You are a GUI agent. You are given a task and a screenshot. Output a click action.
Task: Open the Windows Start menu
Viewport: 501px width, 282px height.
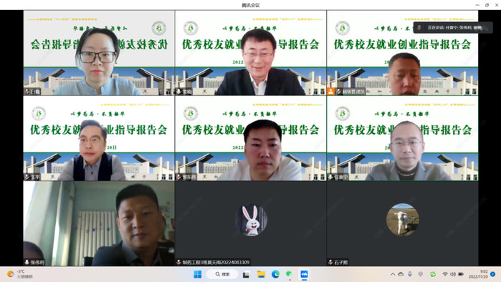coord(197,274)
